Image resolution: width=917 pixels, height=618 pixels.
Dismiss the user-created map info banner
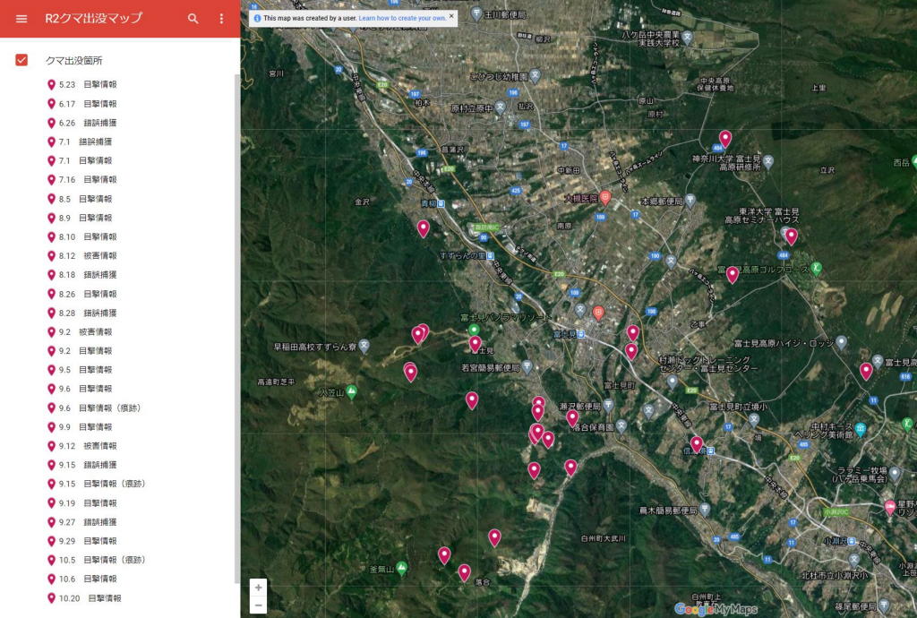pos(451,16)
